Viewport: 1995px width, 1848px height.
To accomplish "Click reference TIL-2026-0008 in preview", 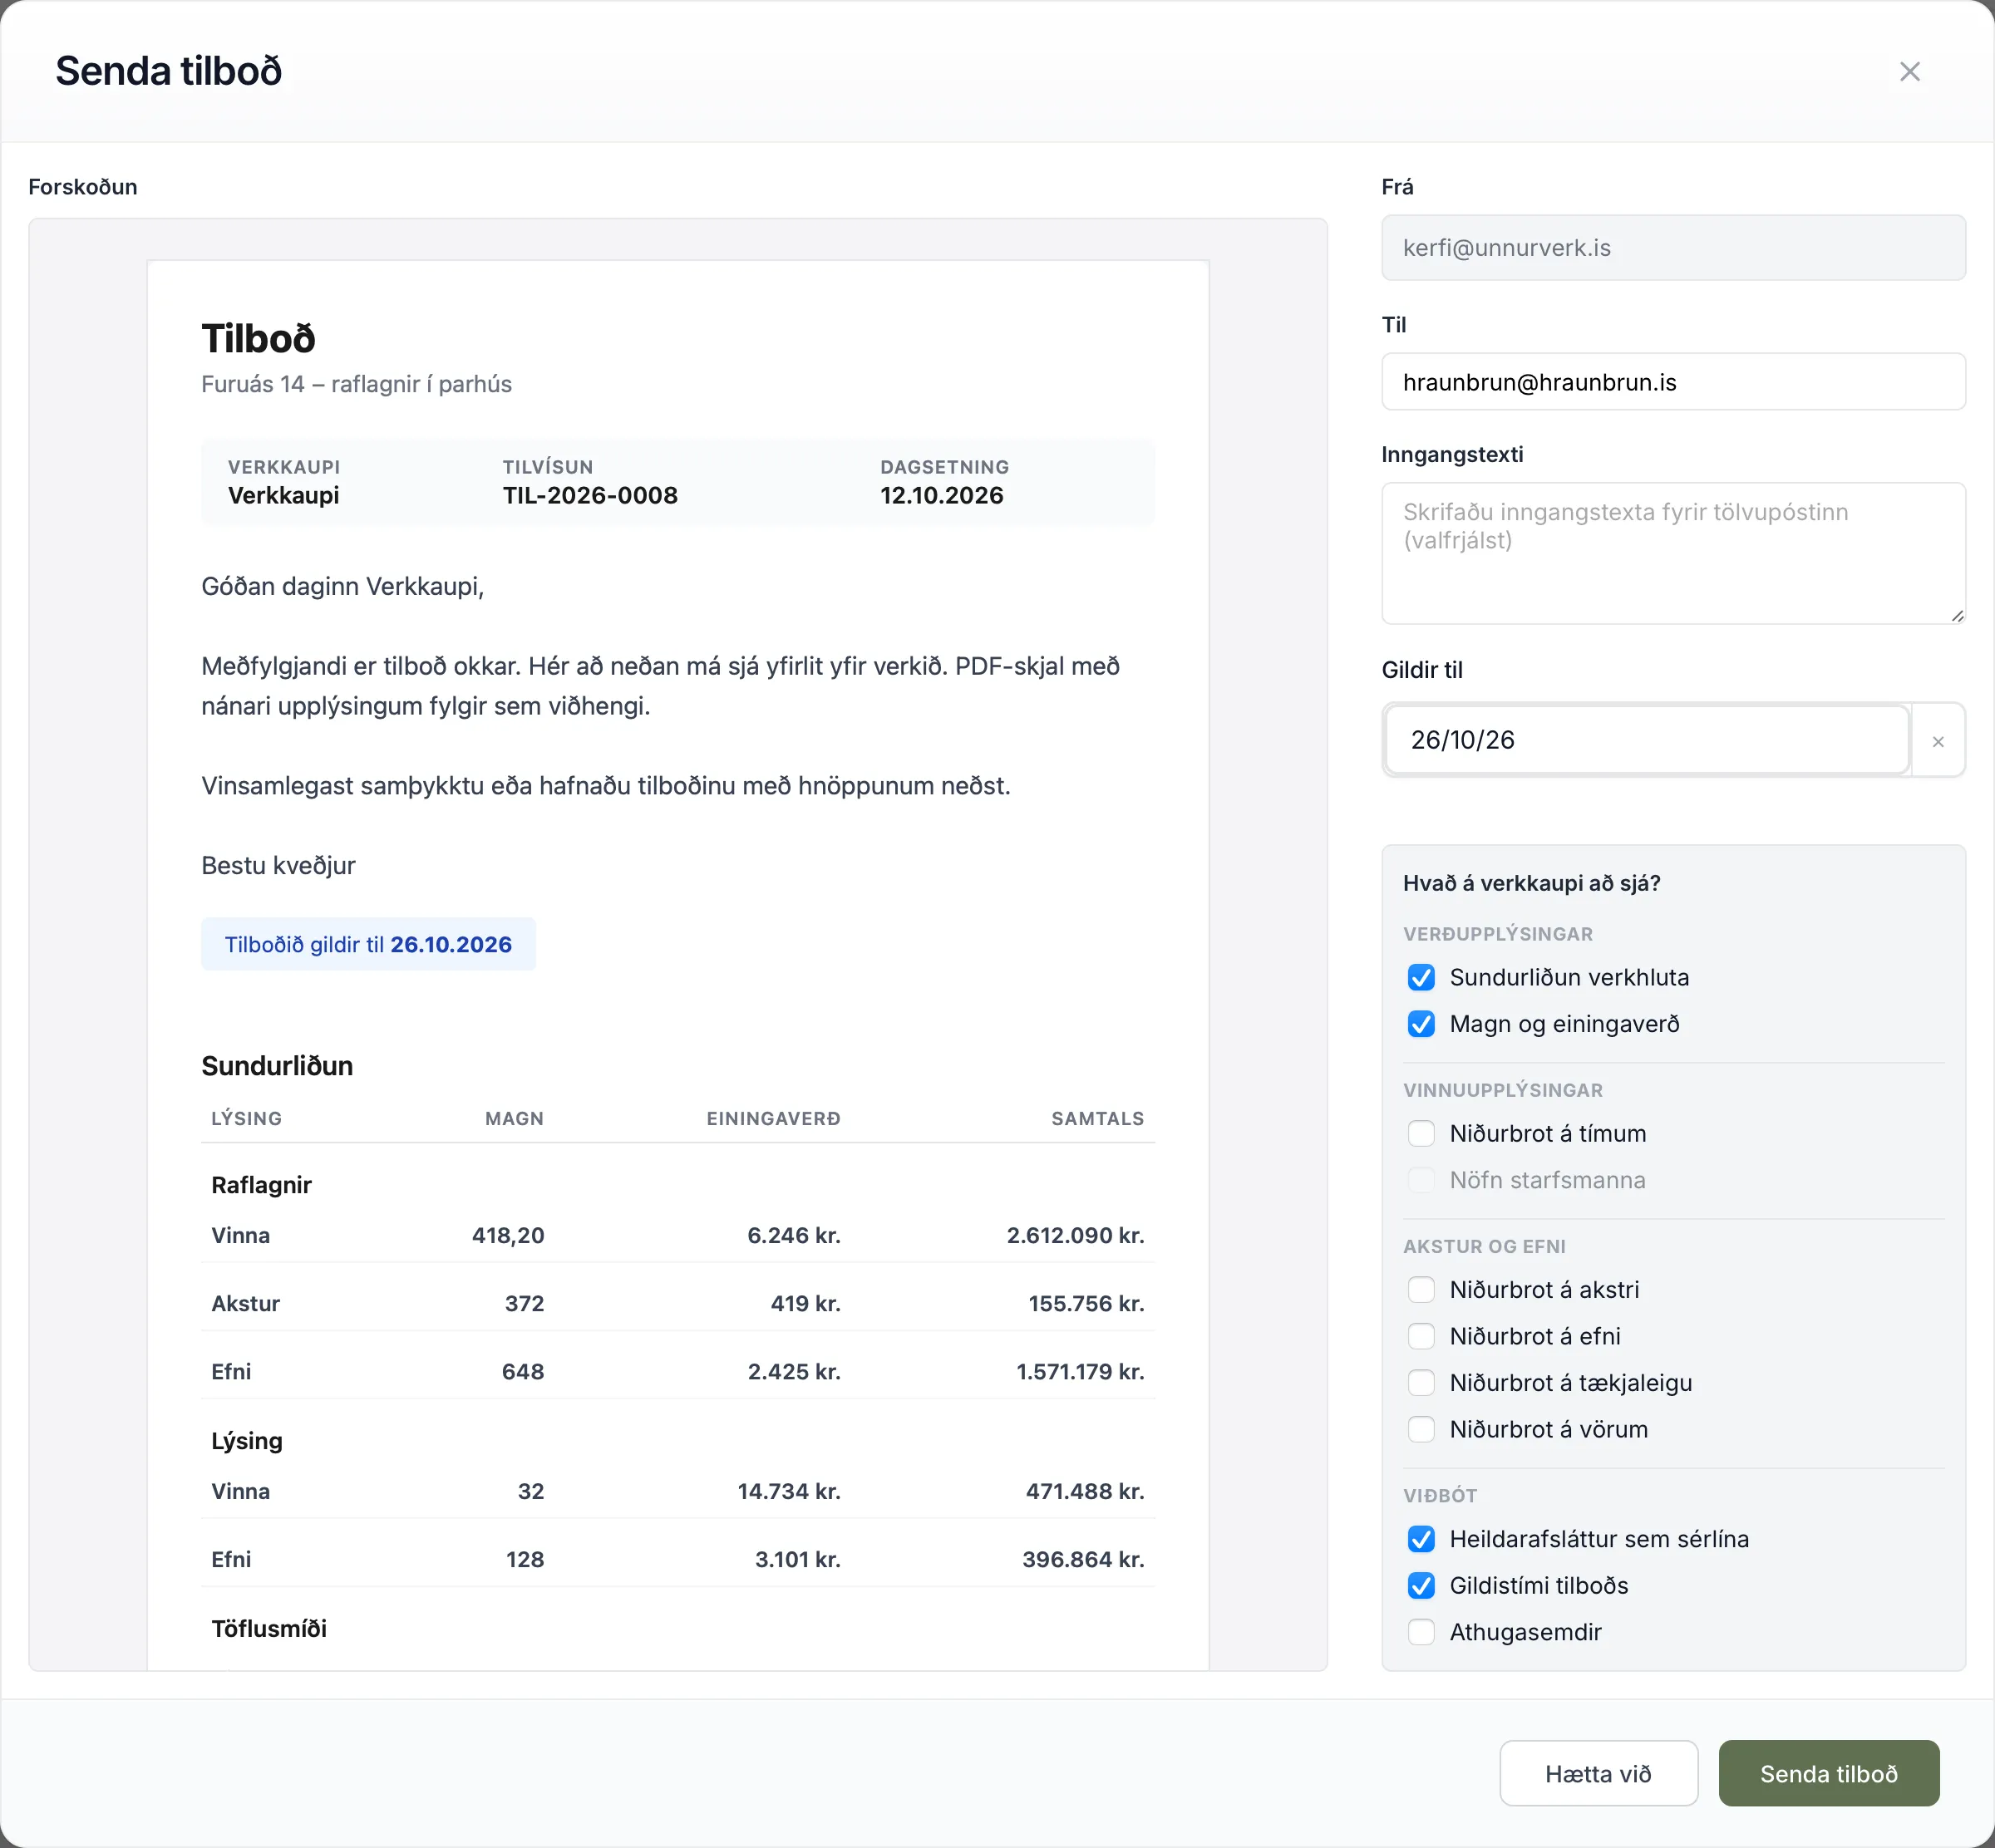I will click(590, 496).
